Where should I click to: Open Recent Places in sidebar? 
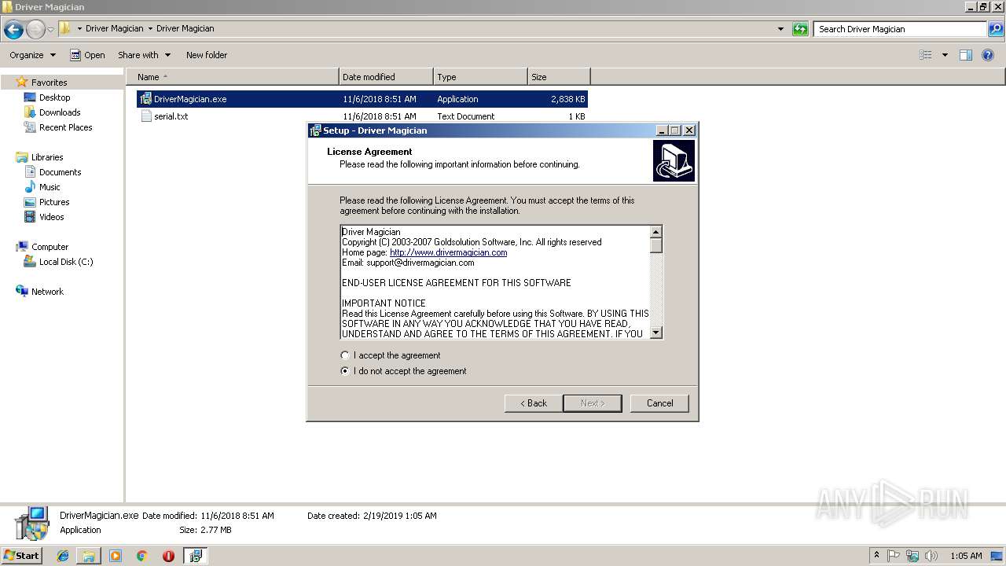click(x=65, y=127)
